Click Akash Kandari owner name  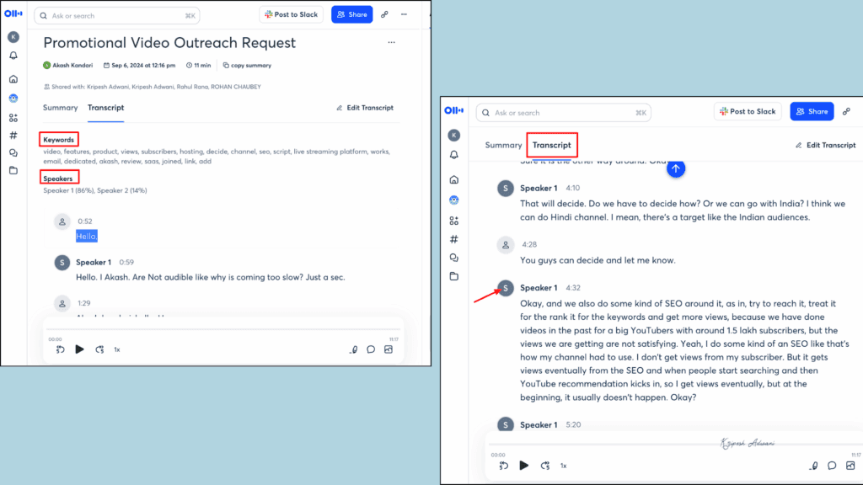(x=72, y=66)
